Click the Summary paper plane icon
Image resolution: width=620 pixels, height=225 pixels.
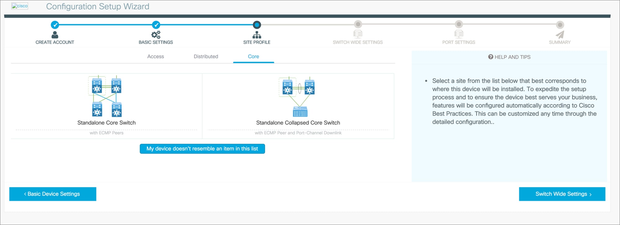pyautogui.click(x=560, y=35)
